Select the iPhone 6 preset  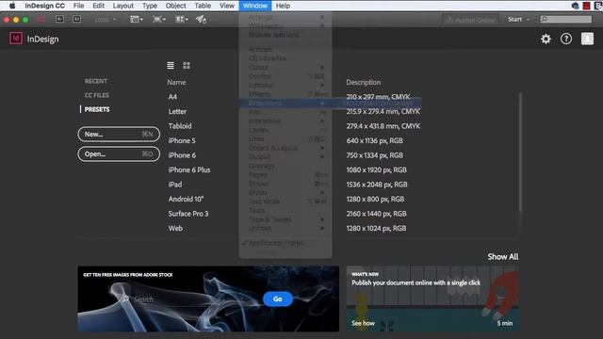(x=182, y=155)
